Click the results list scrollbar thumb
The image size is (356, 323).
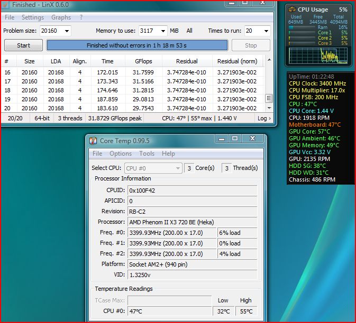click(x=269, y=98)
